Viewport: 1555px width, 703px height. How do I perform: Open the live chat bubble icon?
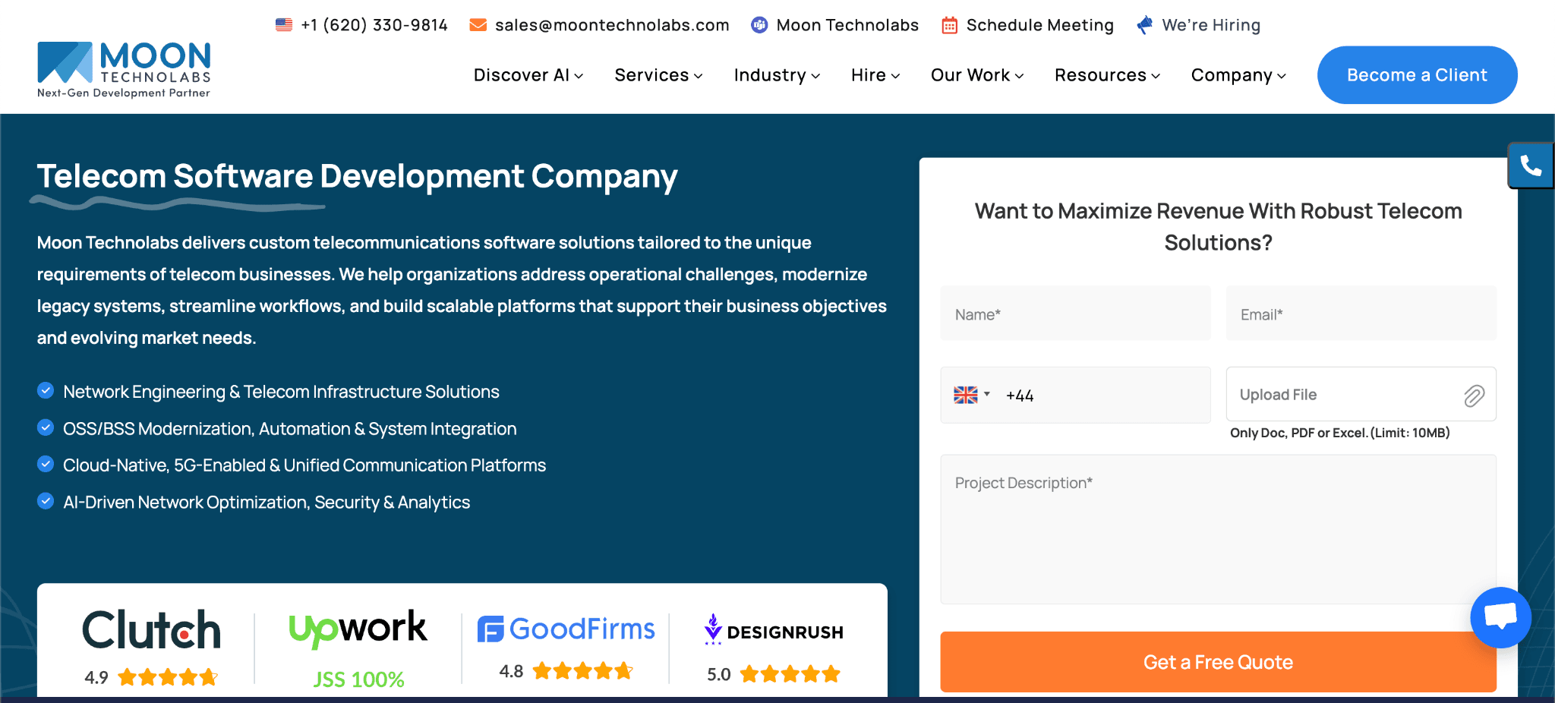(x=1500, y=617)
